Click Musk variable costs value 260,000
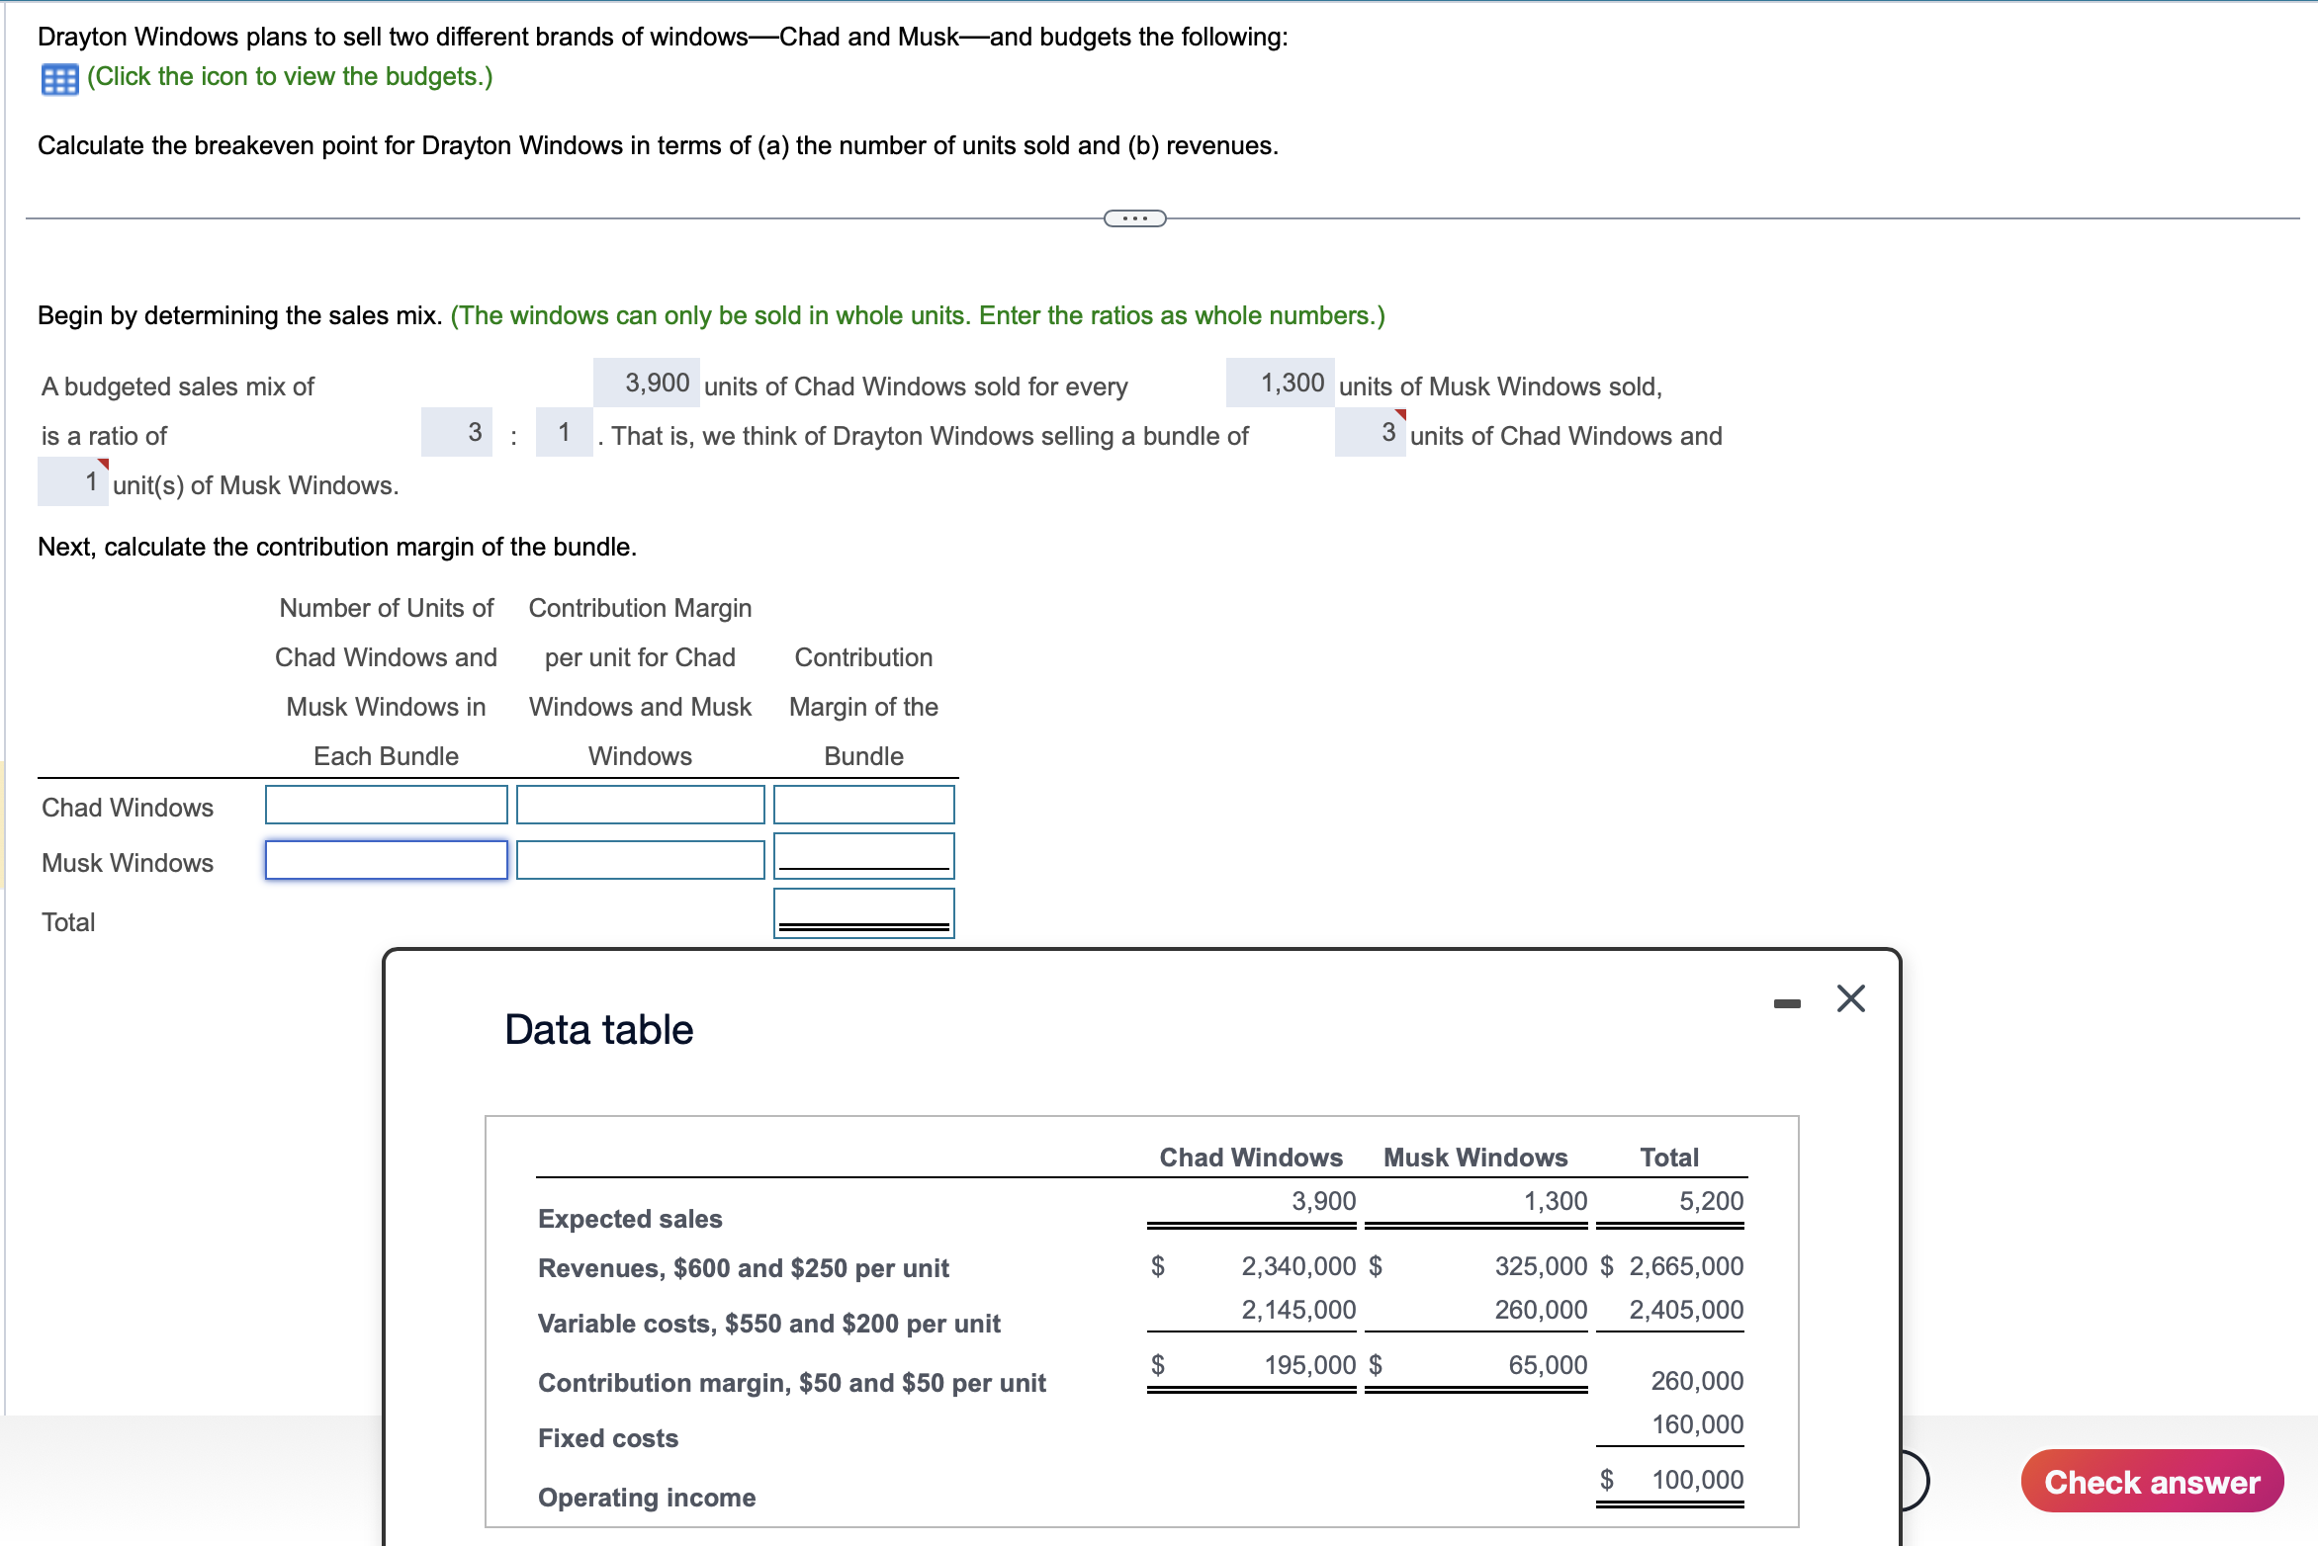 1541,1310
